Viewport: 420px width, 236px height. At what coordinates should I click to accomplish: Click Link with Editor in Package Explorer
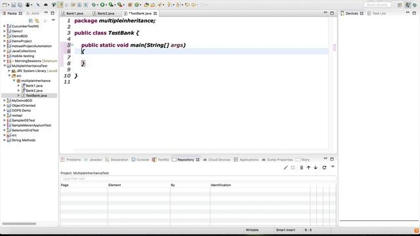37,20
